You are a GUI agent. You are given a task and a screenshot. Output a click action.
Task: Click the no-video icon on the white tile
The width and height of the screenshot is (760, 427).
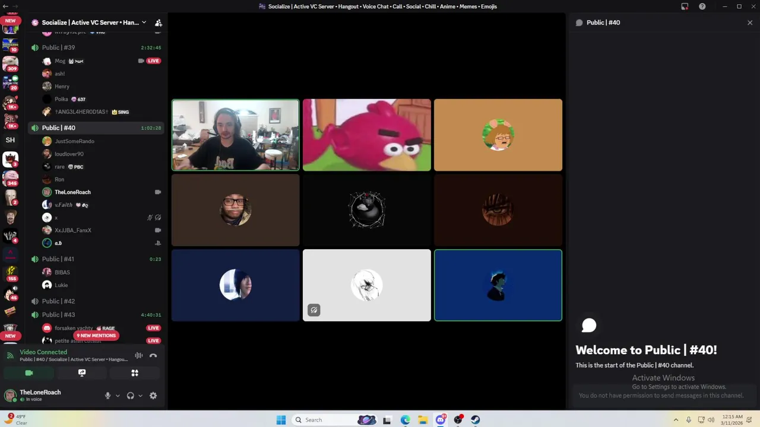coord(314,310)
